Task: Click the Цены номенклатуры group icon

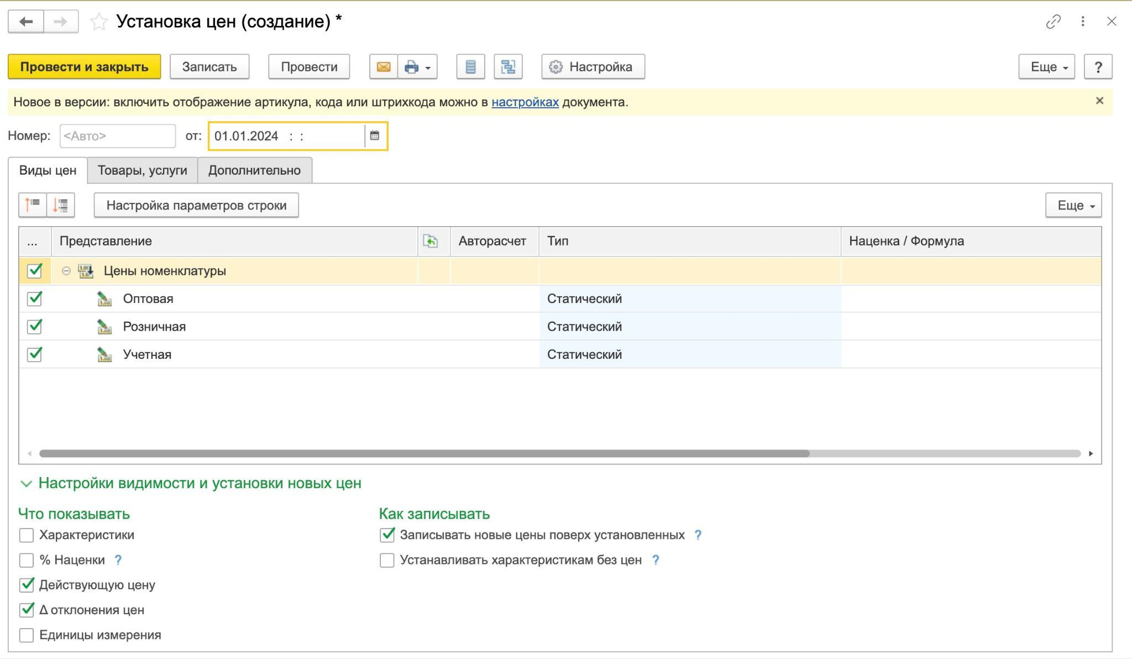Action: (86, 271)
